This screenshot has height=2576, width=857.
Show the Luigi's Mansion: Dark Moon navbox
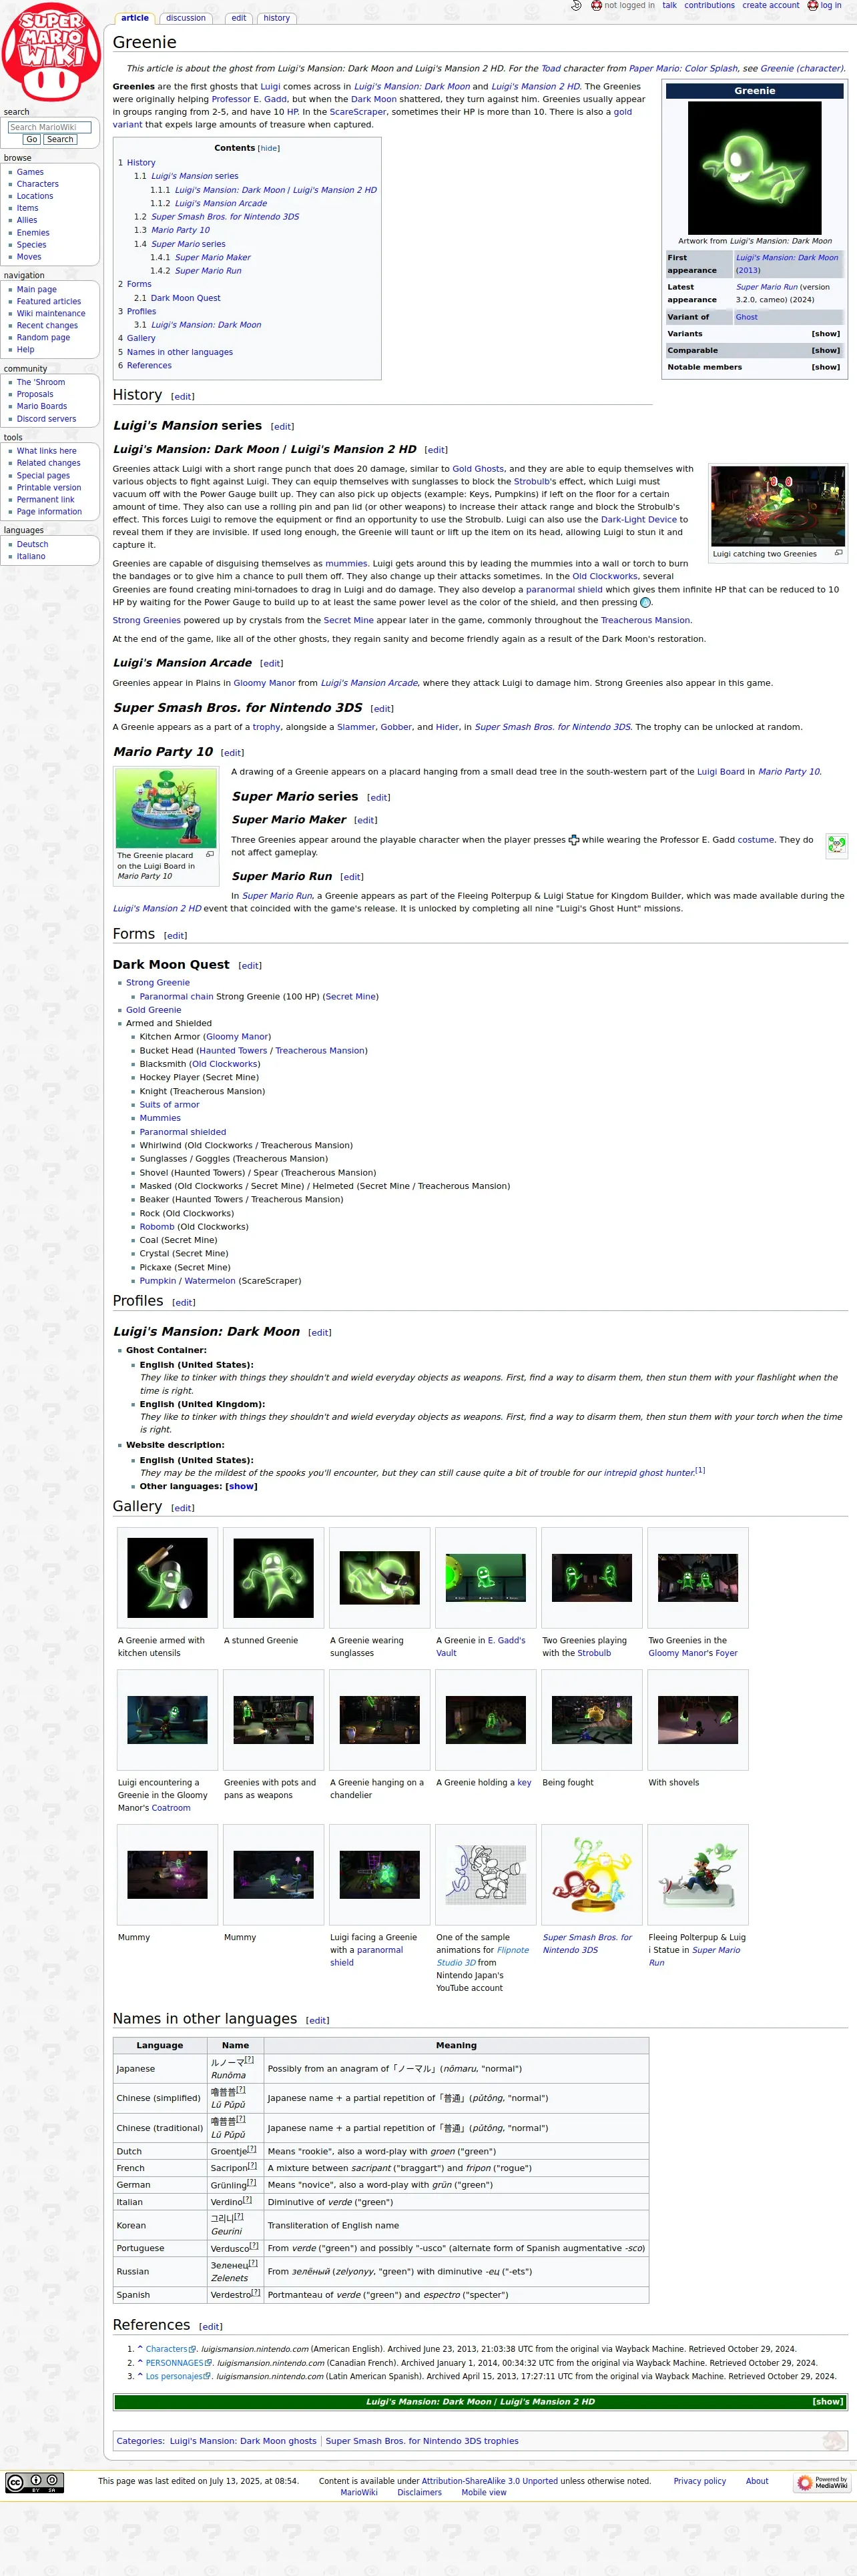[827, 2401]
